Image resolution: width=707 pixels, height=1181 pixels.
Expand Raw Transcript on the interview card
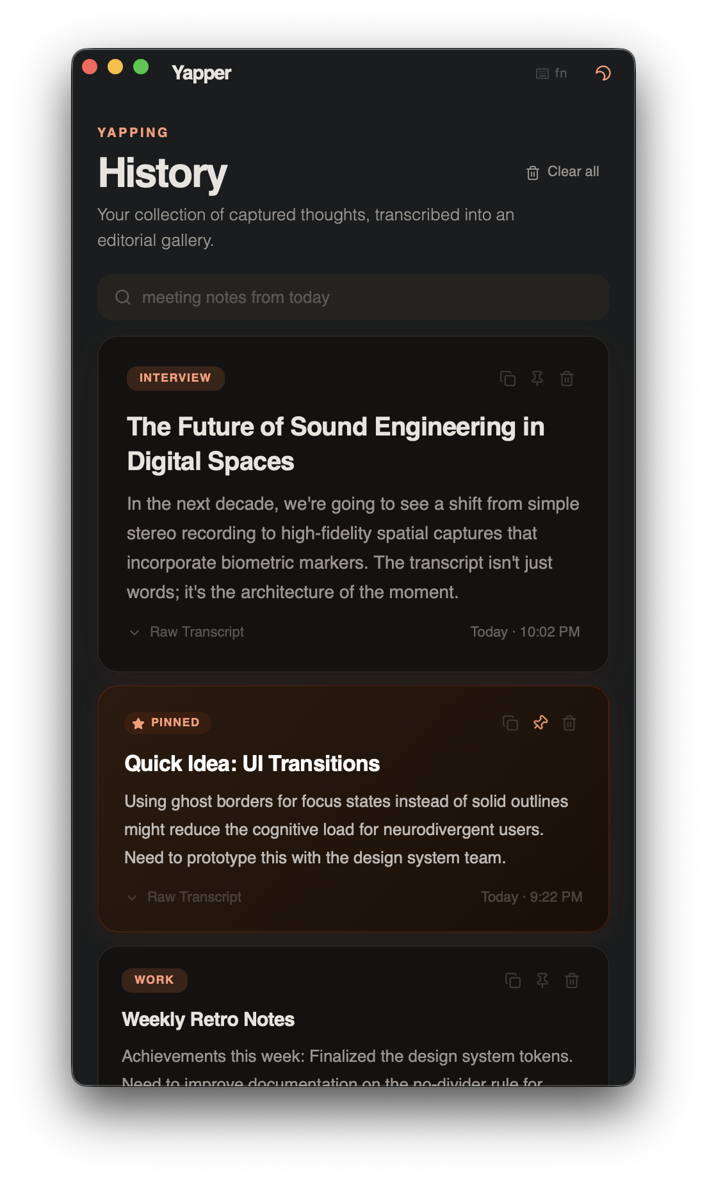186,632
